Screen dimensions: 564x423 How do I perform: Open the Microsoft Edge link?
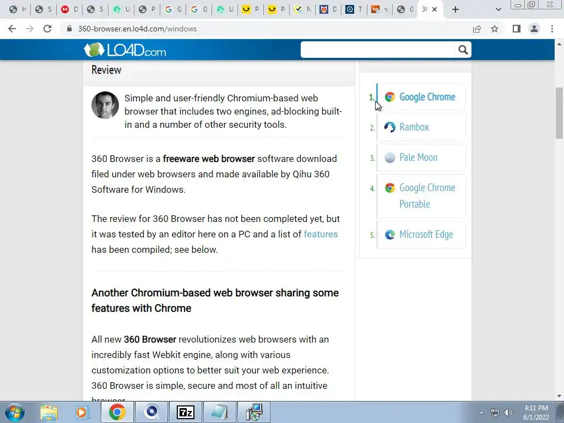click(x=426, y=235)
